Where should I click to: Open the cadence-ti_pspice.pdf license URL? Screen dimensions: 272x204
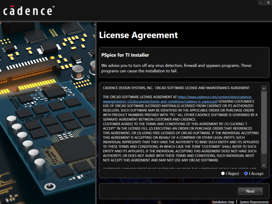pos(177,99)
